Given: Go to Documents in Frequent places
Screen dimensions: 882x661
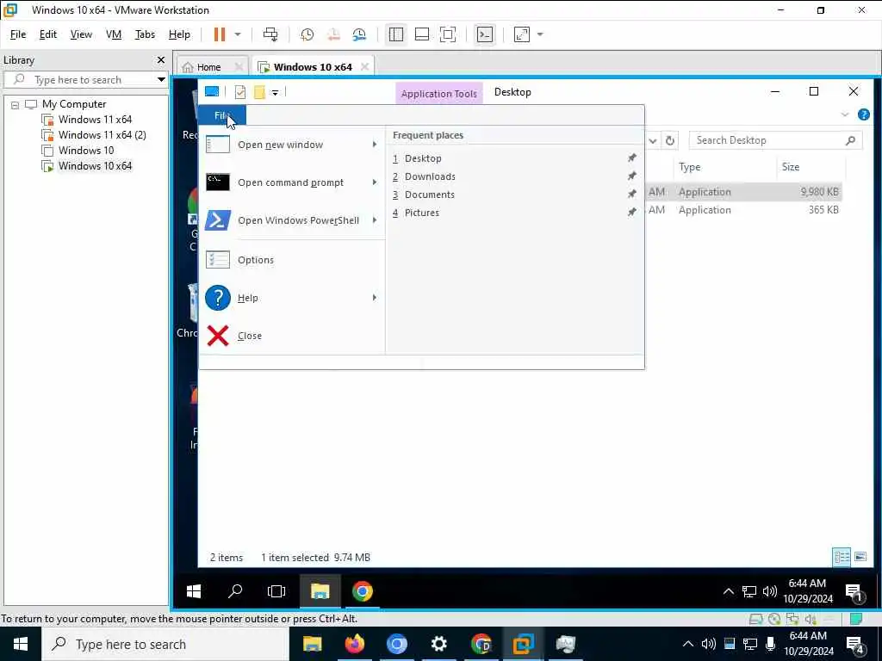Looking at the screenshot, I should click(429, 195).
